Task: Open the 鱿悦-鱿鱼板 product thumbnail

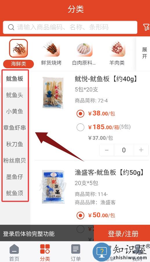Action: click(x=53, y=93)
